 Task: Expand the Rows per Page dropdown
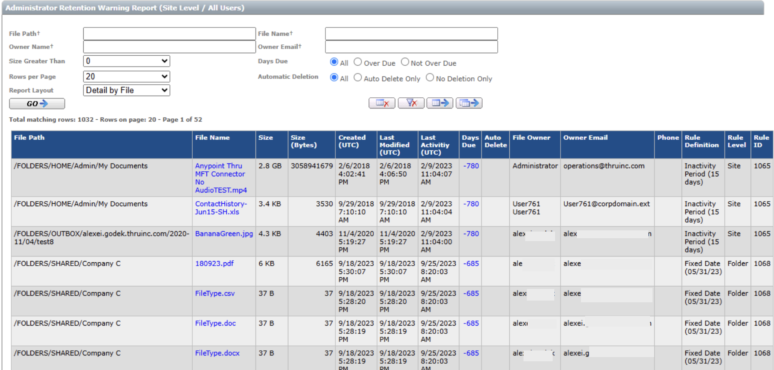tap(127, 76)
